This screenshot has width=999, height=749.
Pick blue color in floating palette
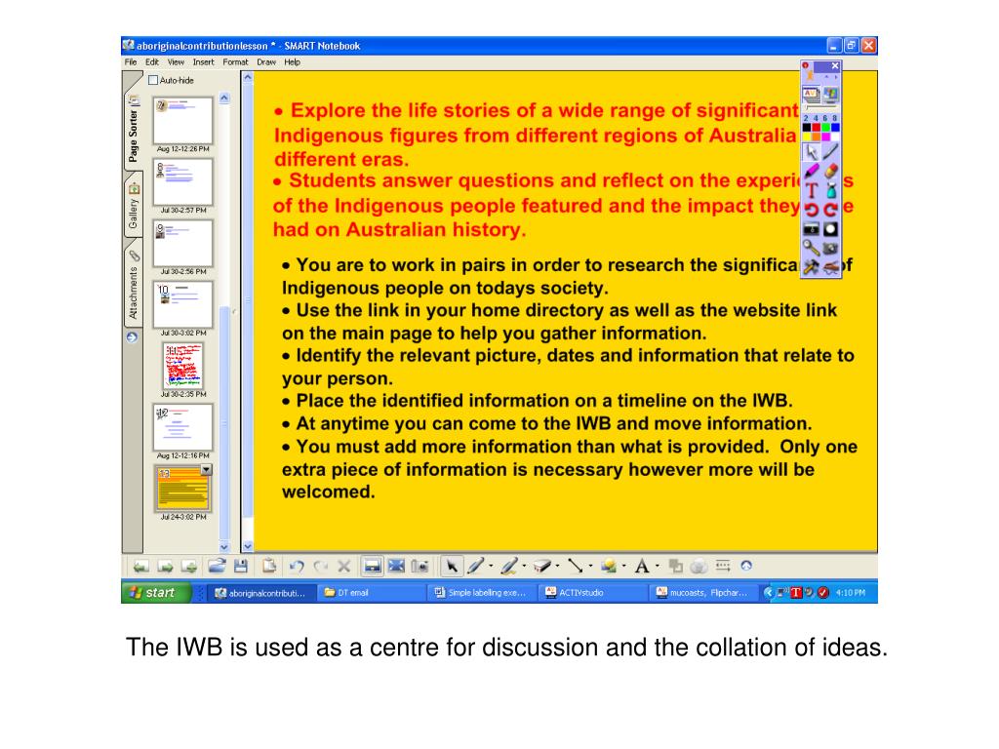pos(835,128)
